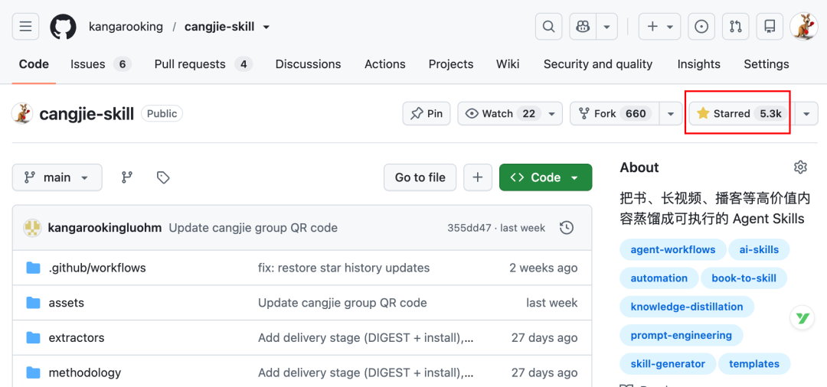
Task: Click the kangarooking owner link
Action: pos(126,26)
